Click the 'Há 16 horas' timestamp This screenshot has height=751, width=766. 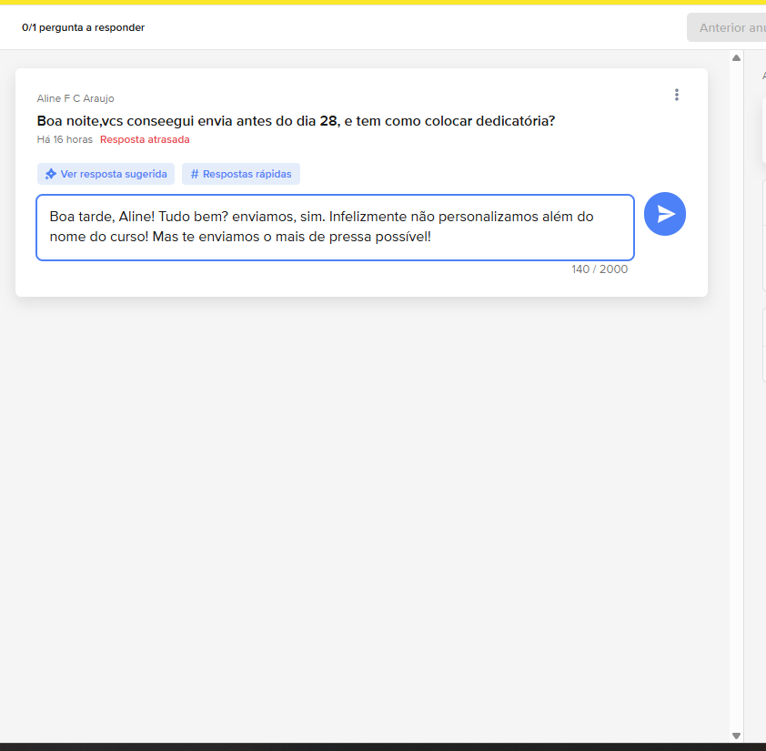pyautogui.click(x=65, y=139)
